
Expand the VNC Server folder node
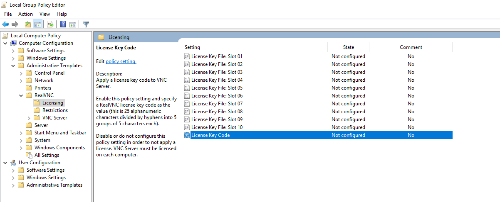click(x=29, y=118)
